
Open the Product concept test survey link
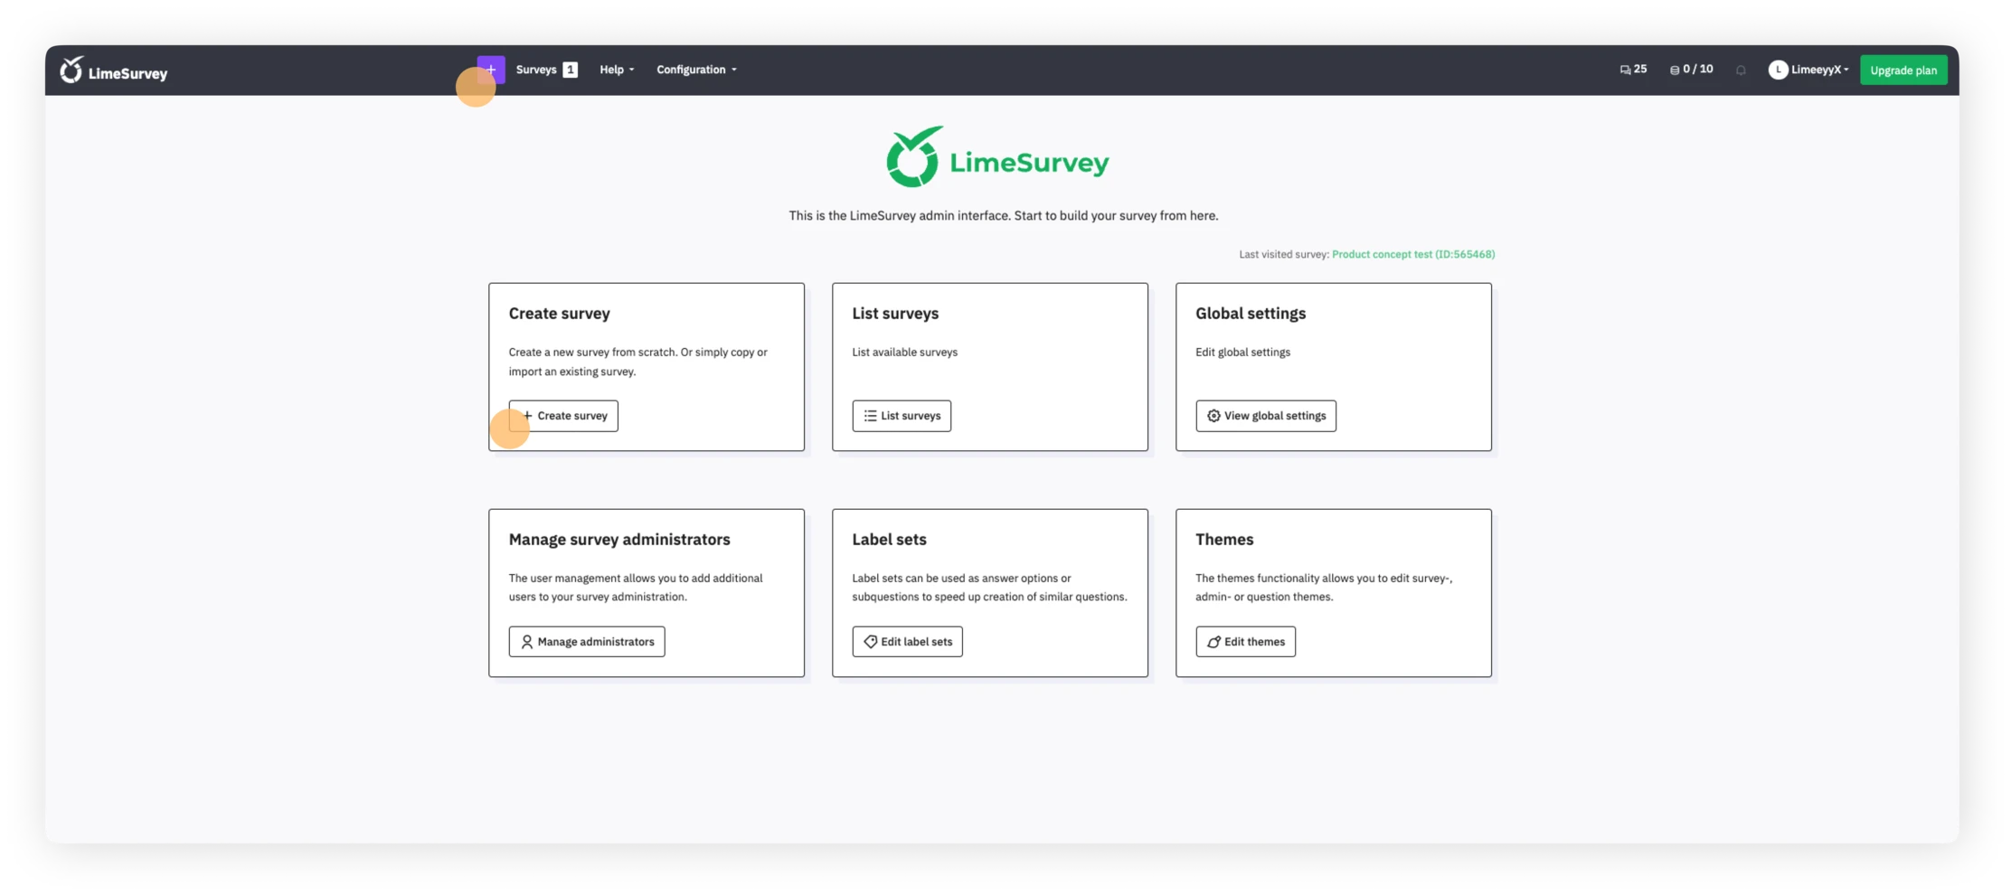click(1412, 254)
